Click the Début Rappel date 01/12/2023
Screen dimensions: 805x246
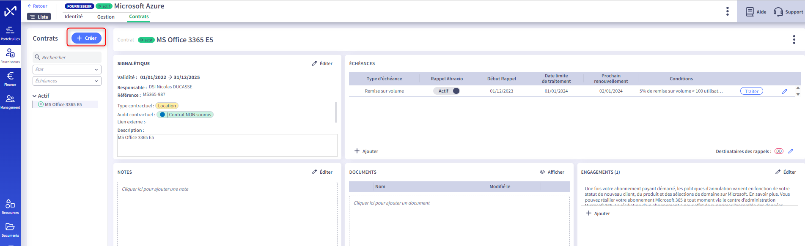click(x=502, y=91)
